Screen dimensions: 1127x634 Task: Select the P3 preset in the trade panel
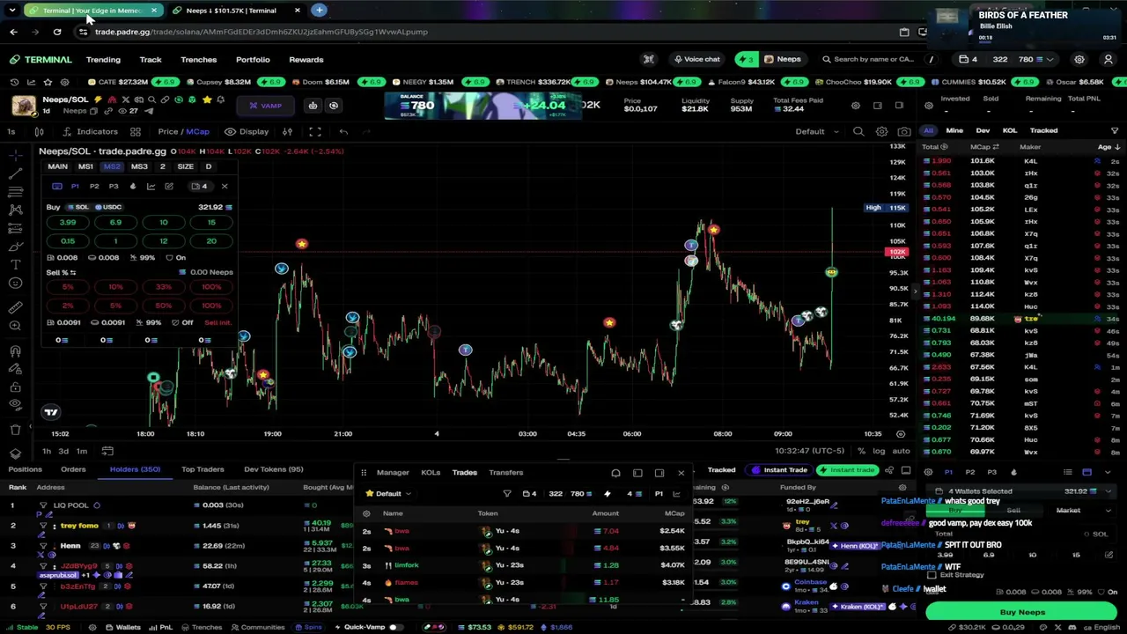pos(114,187)
